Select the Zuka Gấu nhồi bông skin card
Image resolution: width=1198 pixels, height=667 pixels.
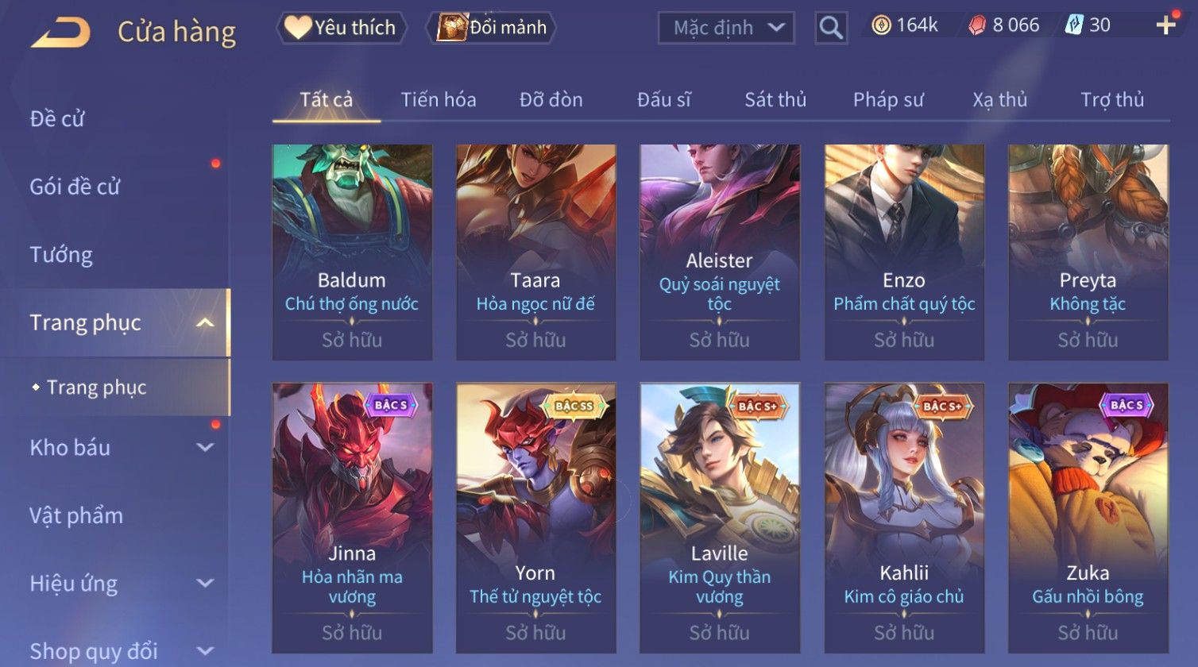(1088, 518)
